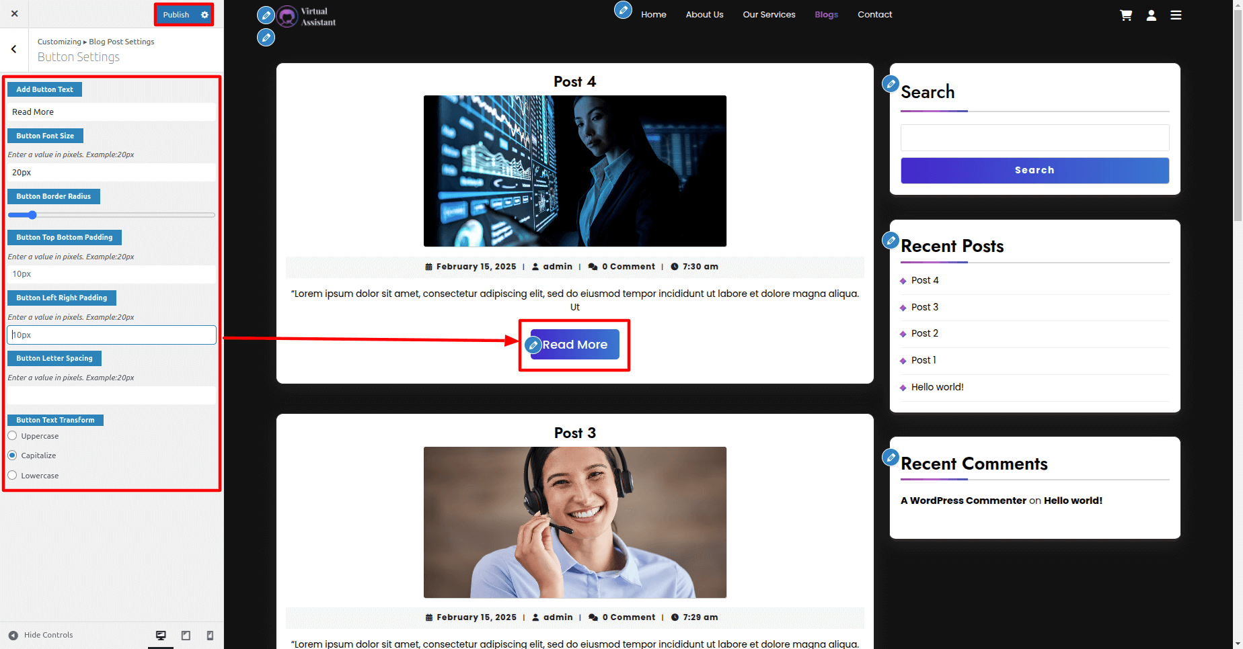Open Post 4 in Recent Posts list
This screenshot has width=1243, height=649.
pos(925,280)
